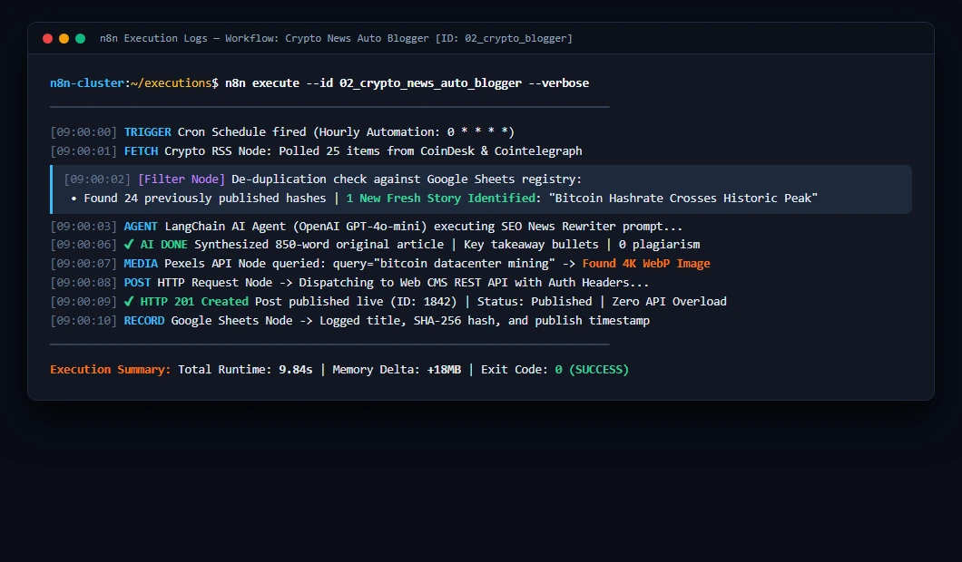Click the POST label in the log
This screenshot has height=562, width=962.
tap(137, 282)
